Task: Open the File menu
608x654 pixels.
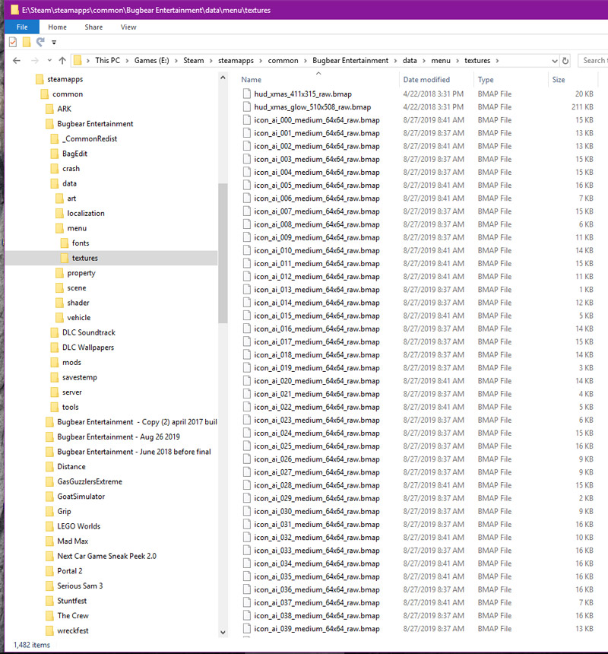Action: click(22, 27)
